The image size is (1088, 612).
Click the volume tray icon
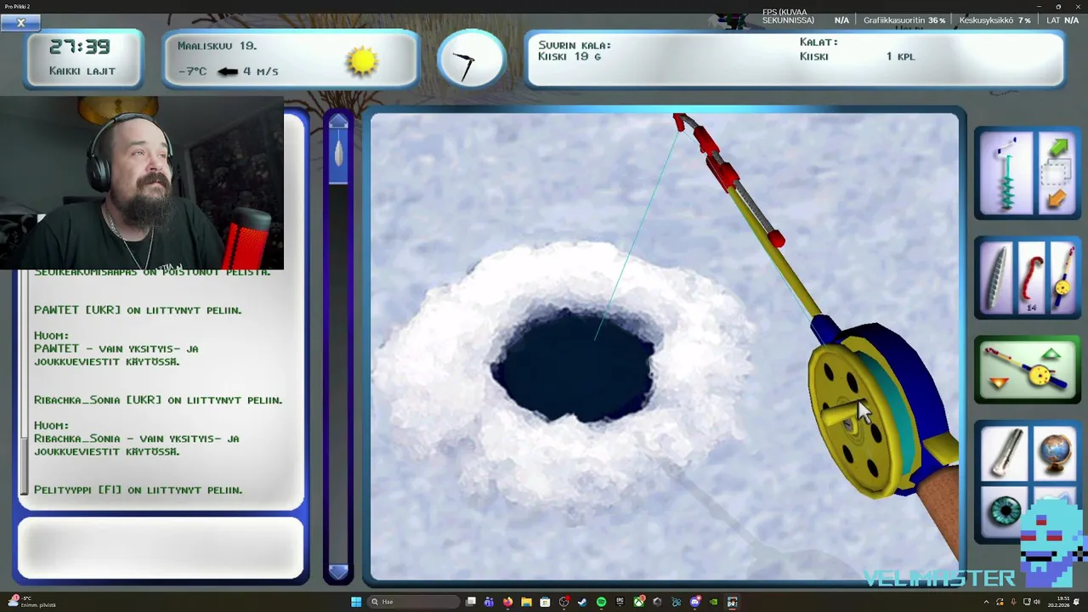click(x=1037, y=602)
